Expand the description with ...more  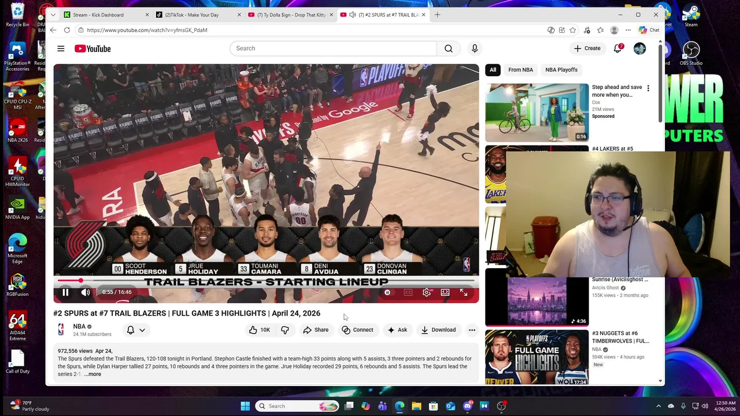coord(92,374)
